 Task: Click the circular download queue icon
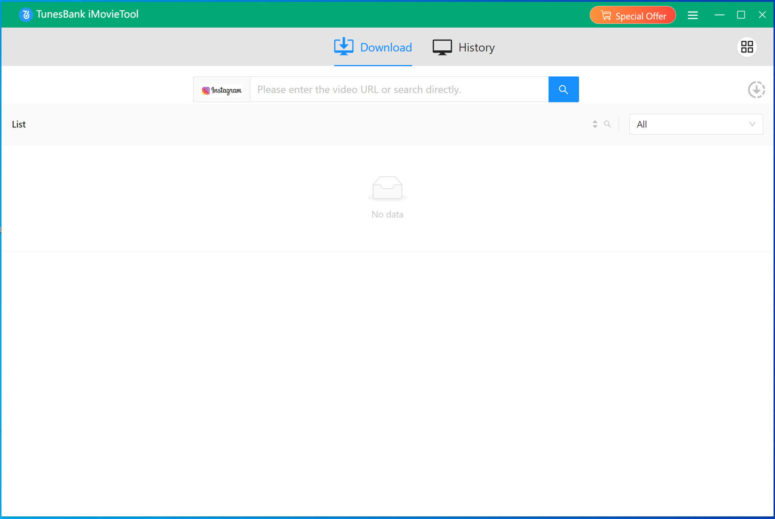(756, 90)
